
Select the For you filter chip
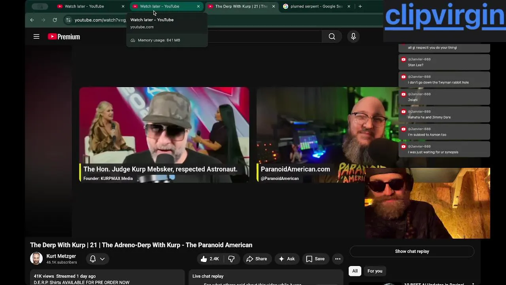click(375, 271)
